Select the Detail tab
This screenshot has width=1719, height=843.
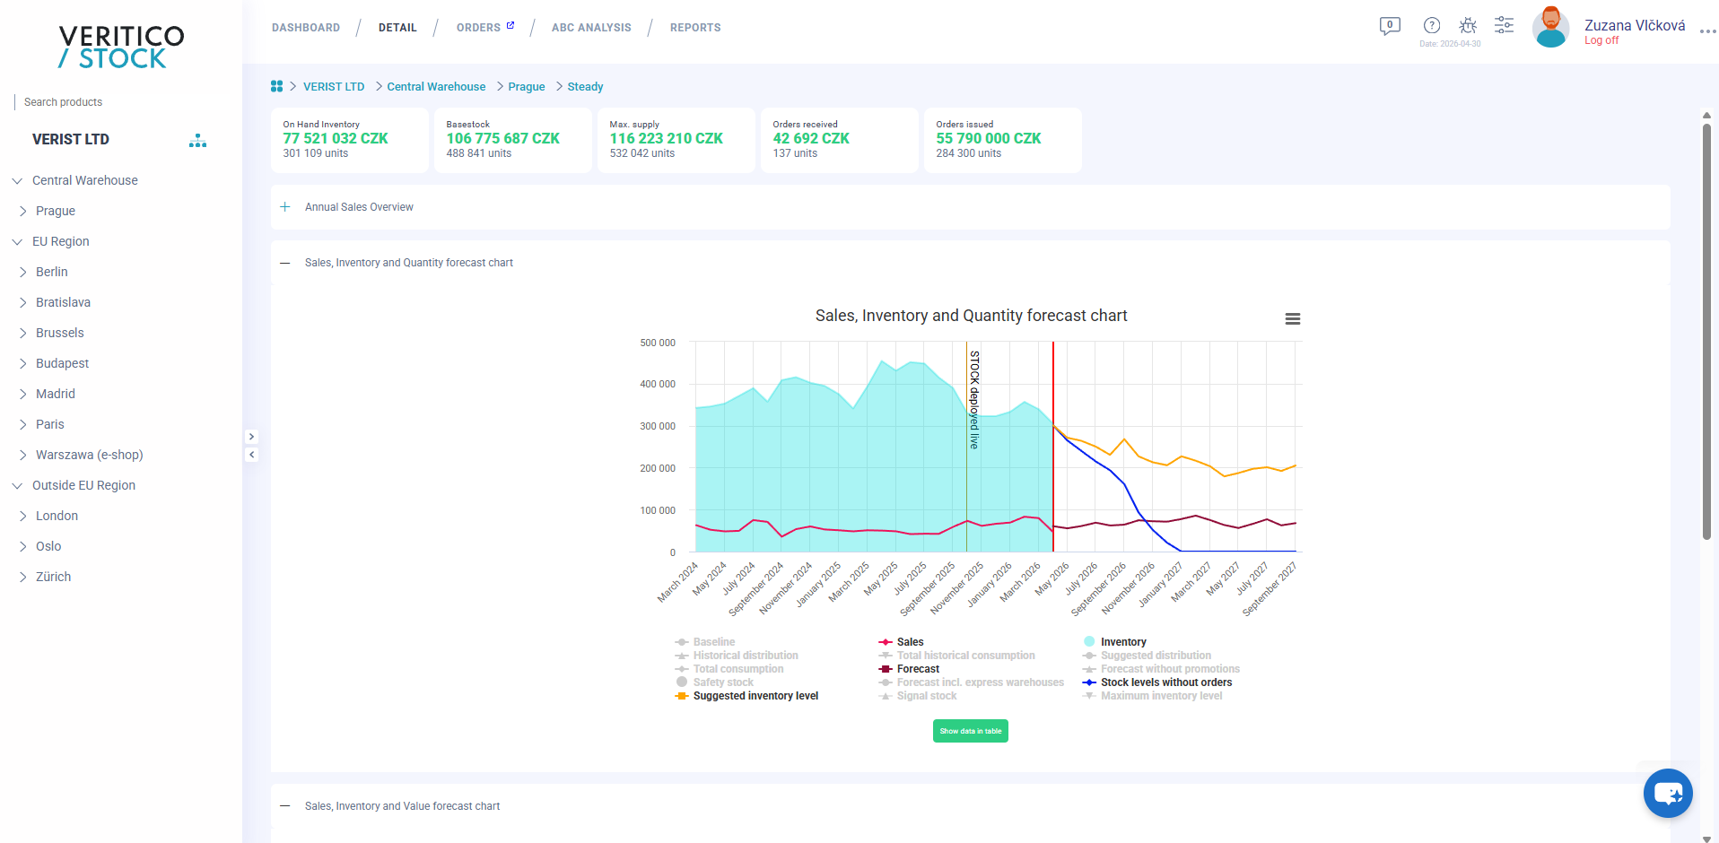397,28
